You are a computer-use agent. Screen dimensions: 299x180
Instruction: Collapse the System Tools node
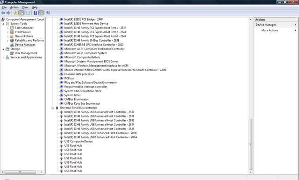click(3, 24)
